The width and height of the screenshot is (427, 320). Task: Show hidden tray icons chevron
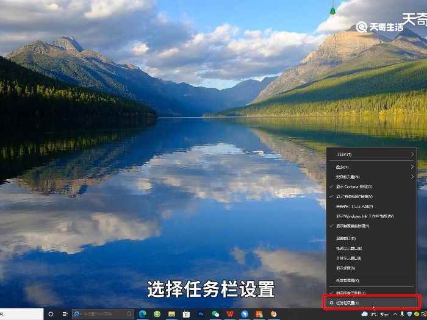point(395,315)
